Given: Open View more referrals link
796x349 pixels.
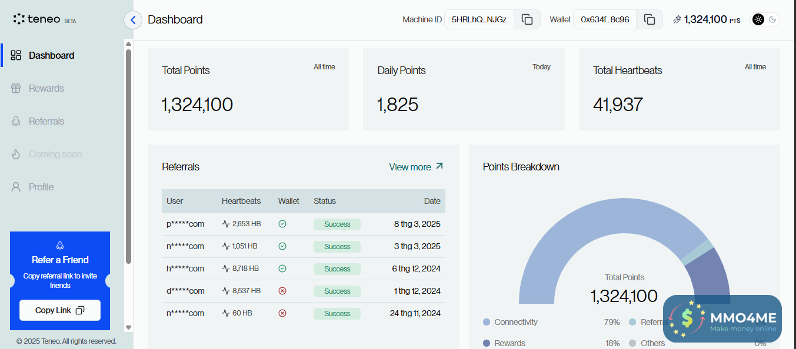Looking at the screenshot, I should 416,167.
